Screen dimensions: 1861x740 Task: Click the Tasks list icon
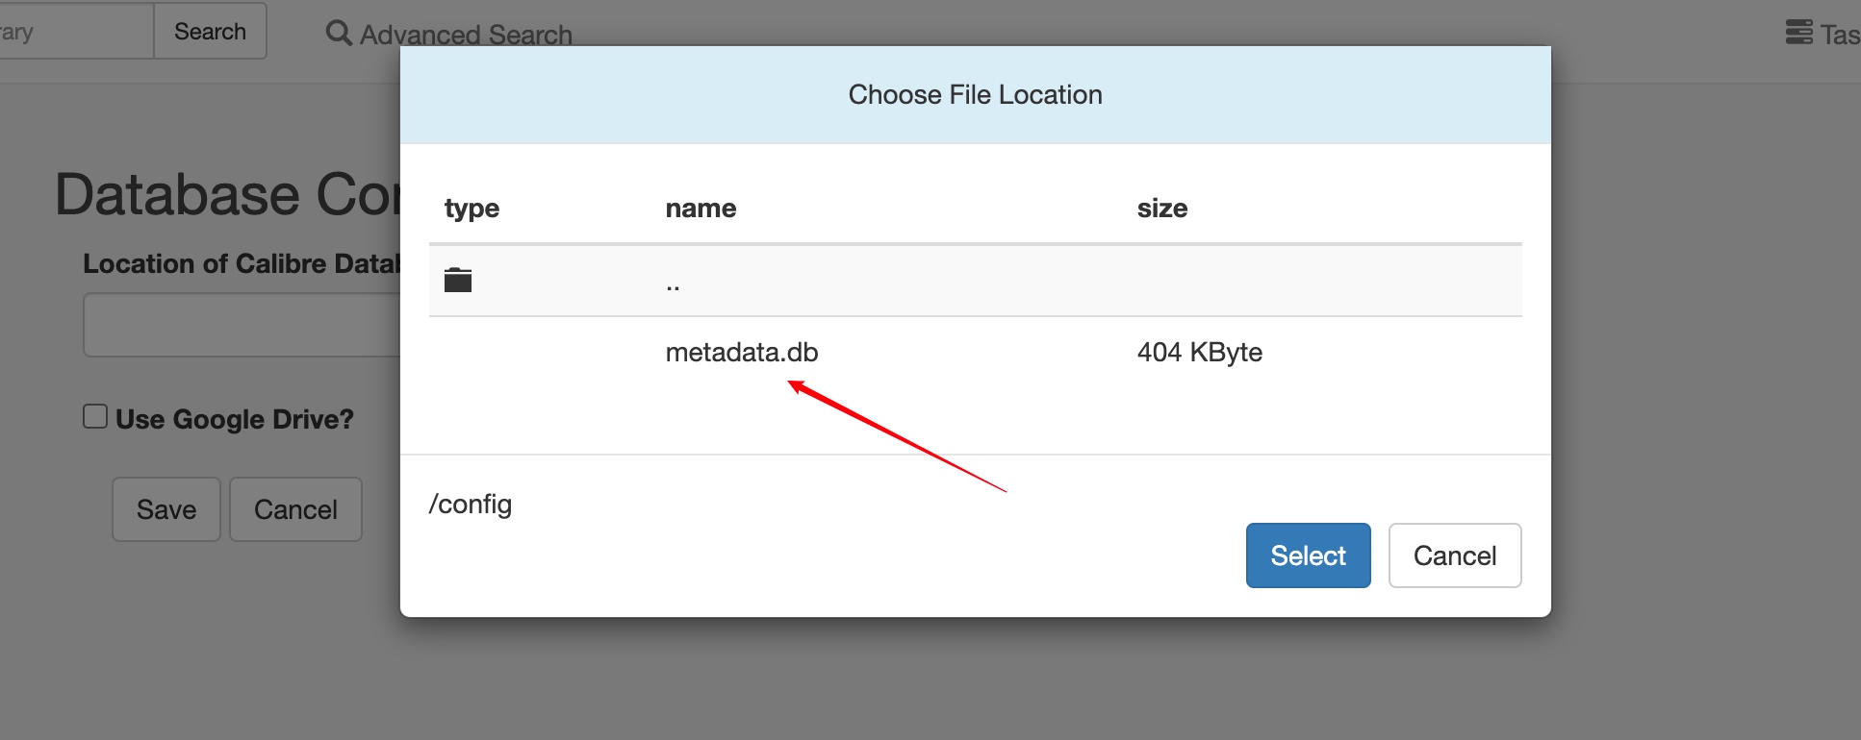pos(1798,33)
